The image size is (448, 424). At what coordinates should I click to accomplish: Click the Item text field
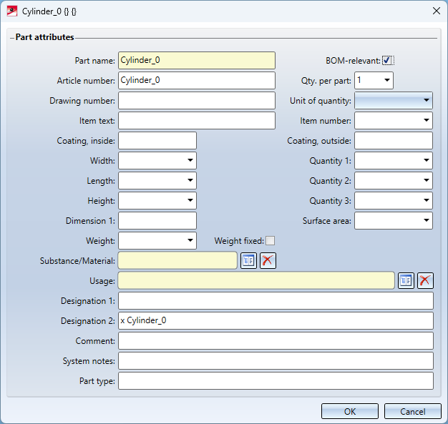(x=197, y=120)
